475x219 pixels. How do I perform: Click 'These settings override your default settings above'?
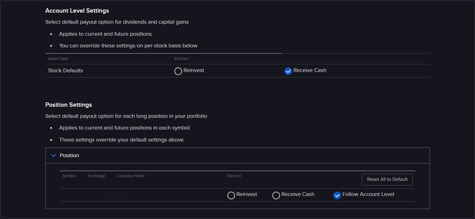pyautogui.click(x=121, y=140)
